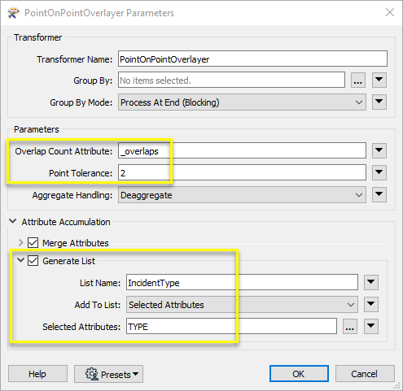
Task: Open Selected Attributes ellipsis picker
Action: coord(349,327)
